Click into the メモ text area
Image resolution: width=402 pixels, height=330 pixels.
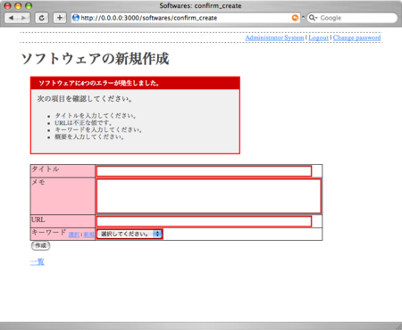(x=209, y=196)
